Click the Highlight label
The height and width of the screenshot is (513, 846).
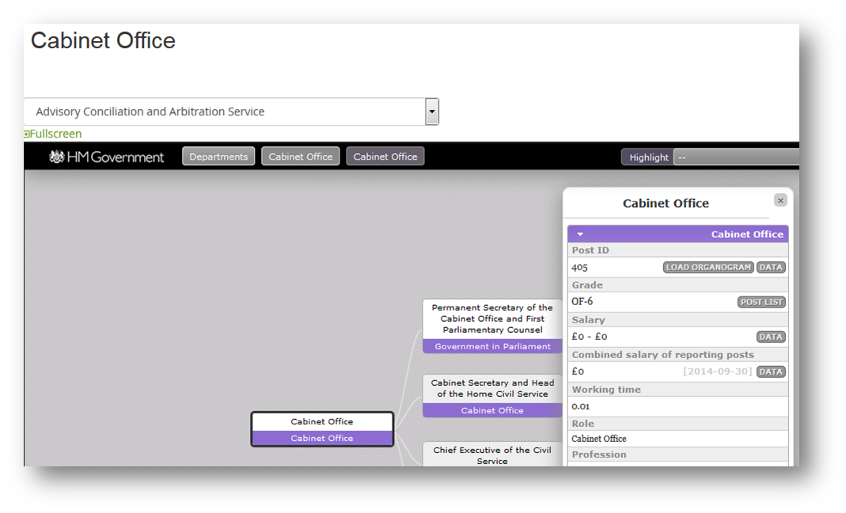[x=648, y=157]
